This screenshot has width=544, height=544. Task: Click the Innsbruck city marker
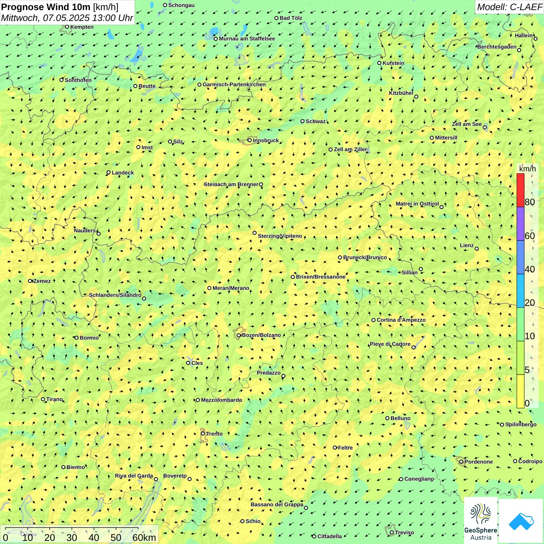250,140
